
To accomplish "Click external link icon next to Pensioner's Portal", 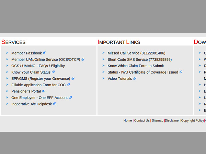I will coord(44,91).
